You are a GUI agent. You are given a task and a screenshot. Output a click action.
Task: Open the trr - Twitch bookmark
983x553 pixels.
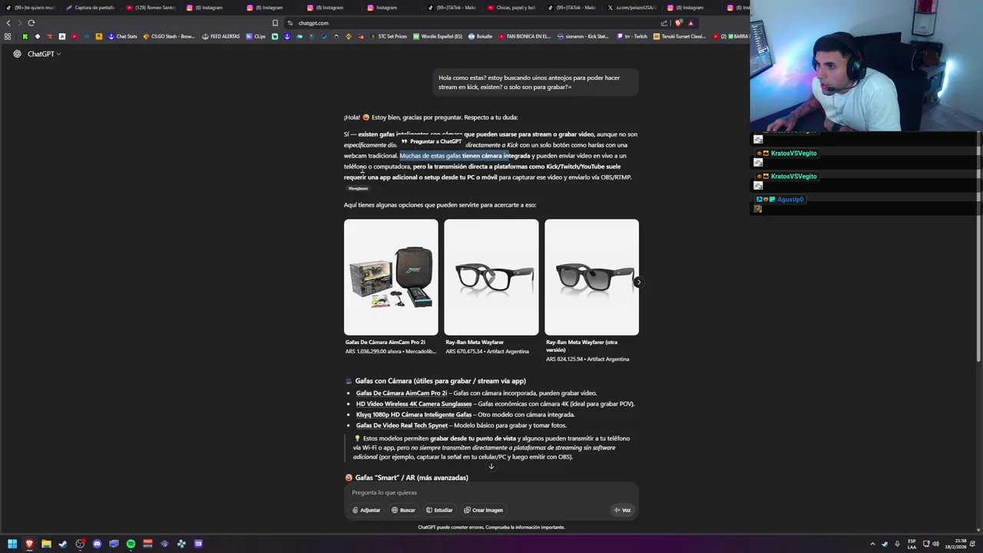pos(632,36)
